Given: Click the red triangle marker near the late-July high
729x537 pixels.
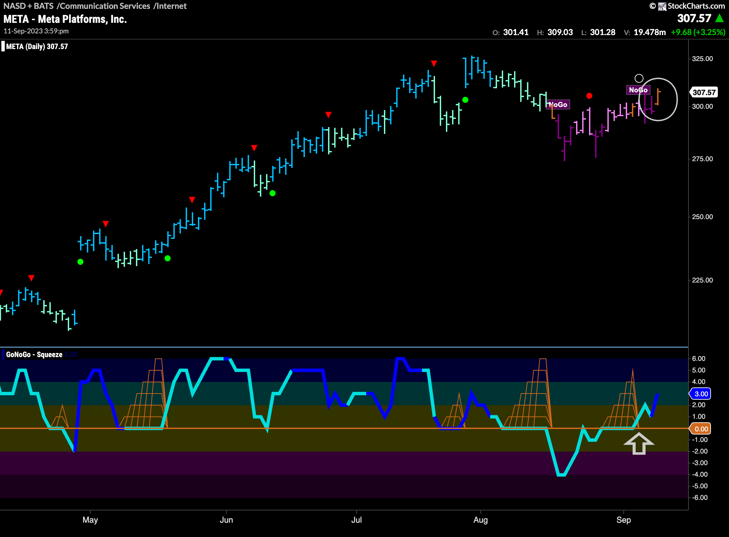Looking at the screenshot, I should (434, 64).
